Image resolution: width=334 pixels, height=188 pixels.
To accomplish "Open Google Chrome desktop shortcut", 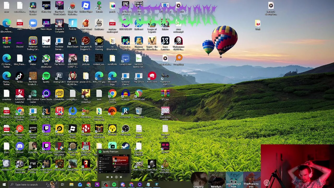I will pyautogui.click(x=112, y=96).
